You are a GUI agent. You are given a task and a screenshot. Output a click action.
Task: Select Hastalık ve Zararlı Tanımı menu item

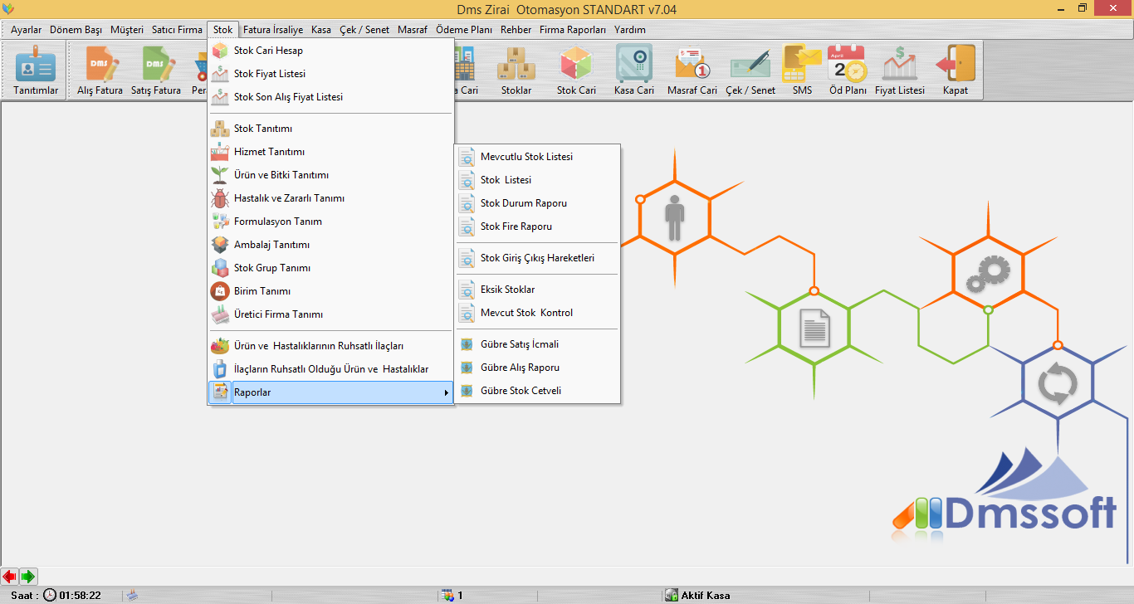[288, 198]
